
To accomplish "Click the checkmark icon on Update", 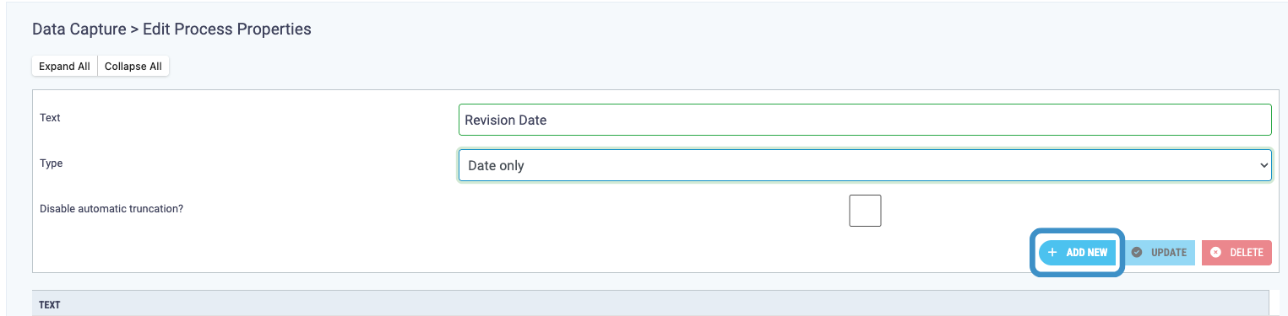I will click(1137, 252).
